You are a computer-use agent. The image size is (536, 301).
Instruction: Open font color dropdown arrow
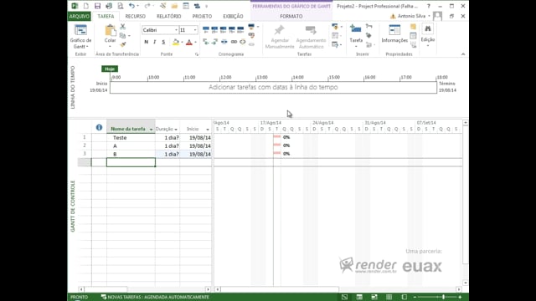195,43
